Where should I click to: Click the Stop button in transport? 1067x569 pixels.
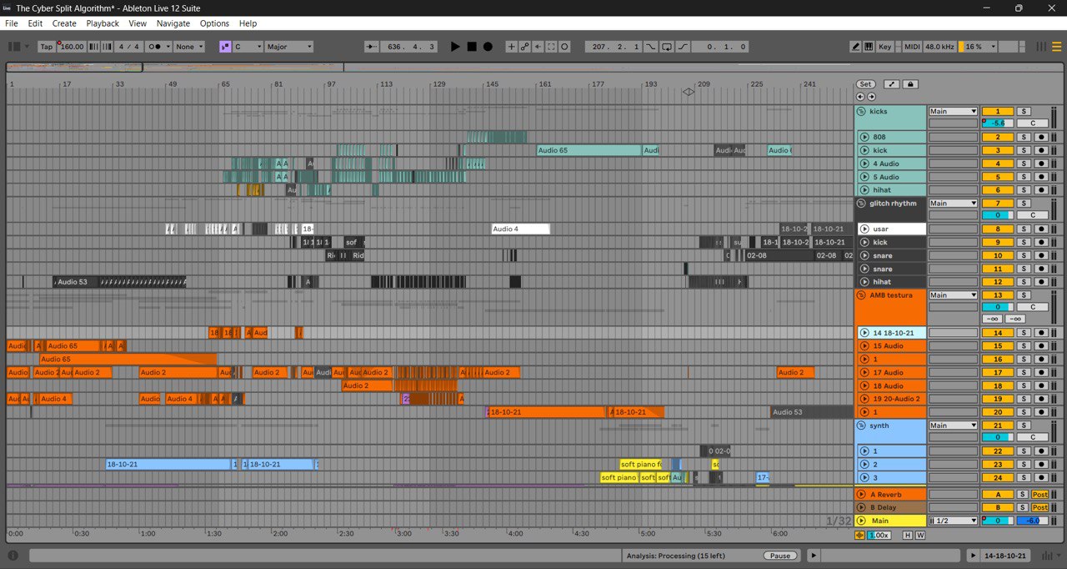pyautogui.click(x=472, y=47)
